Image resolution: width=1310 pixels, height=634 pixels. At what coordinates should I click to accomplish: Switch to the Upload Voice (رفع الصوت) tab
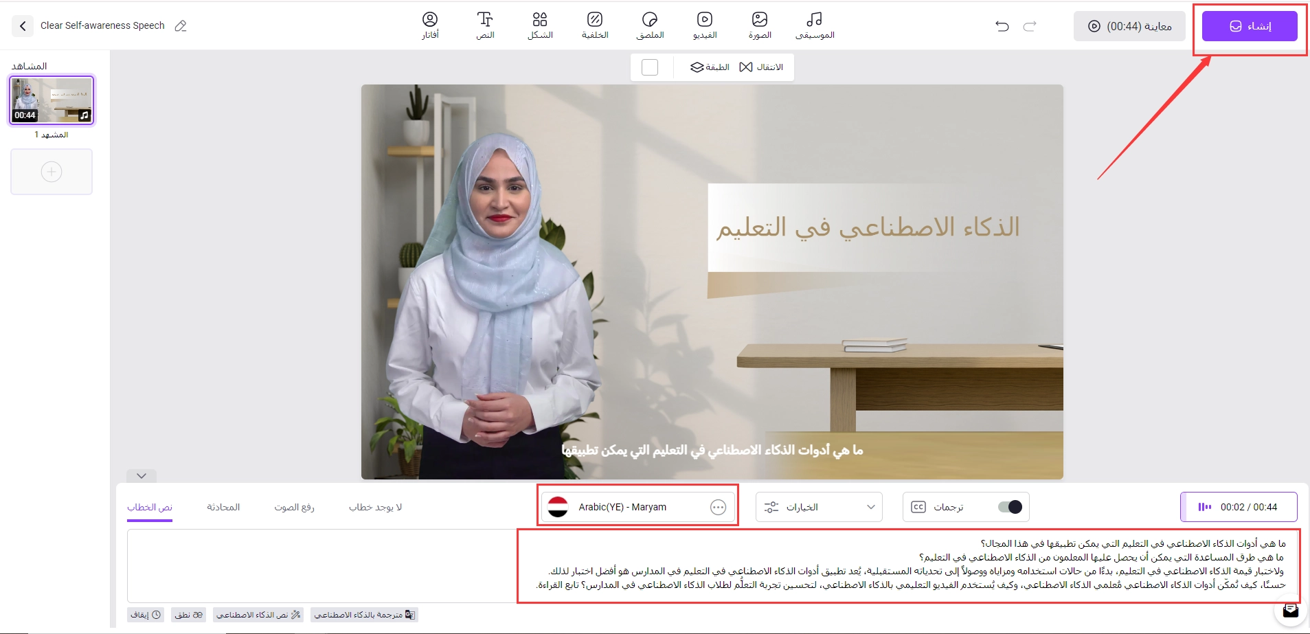pyautogui.click(x=294, y=507)
